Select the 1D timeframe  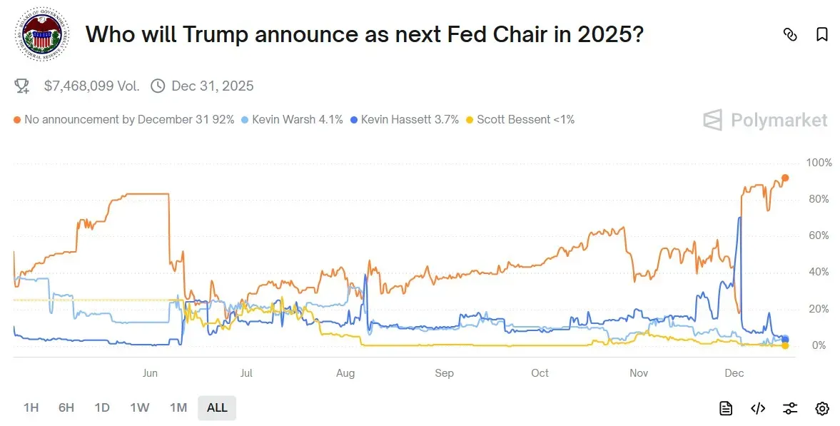(x=101, y=407)
